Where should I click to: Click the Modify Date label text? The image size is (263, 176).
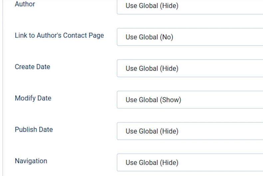(33, 98)
